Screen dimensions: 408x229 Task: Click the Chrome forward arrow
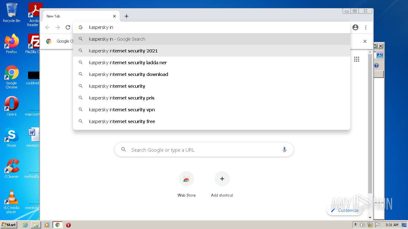coord(58,27)
